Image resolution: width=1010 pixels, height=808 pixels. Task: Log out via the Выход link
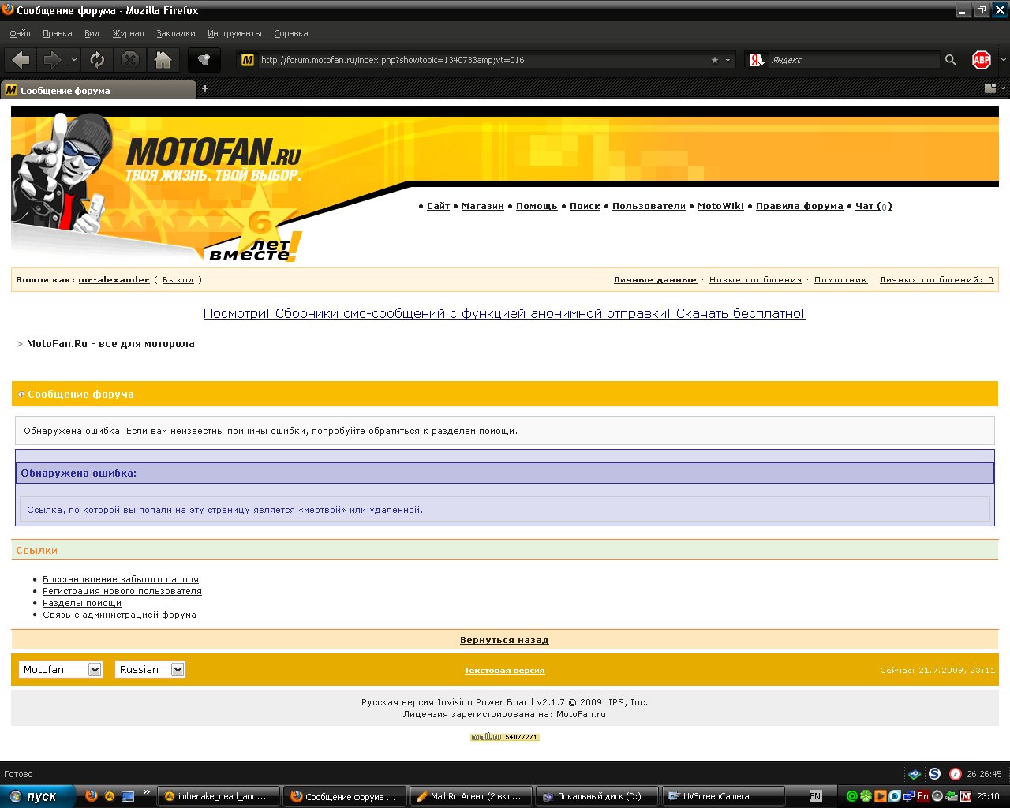pyautogui.click(x=178, y=279)
